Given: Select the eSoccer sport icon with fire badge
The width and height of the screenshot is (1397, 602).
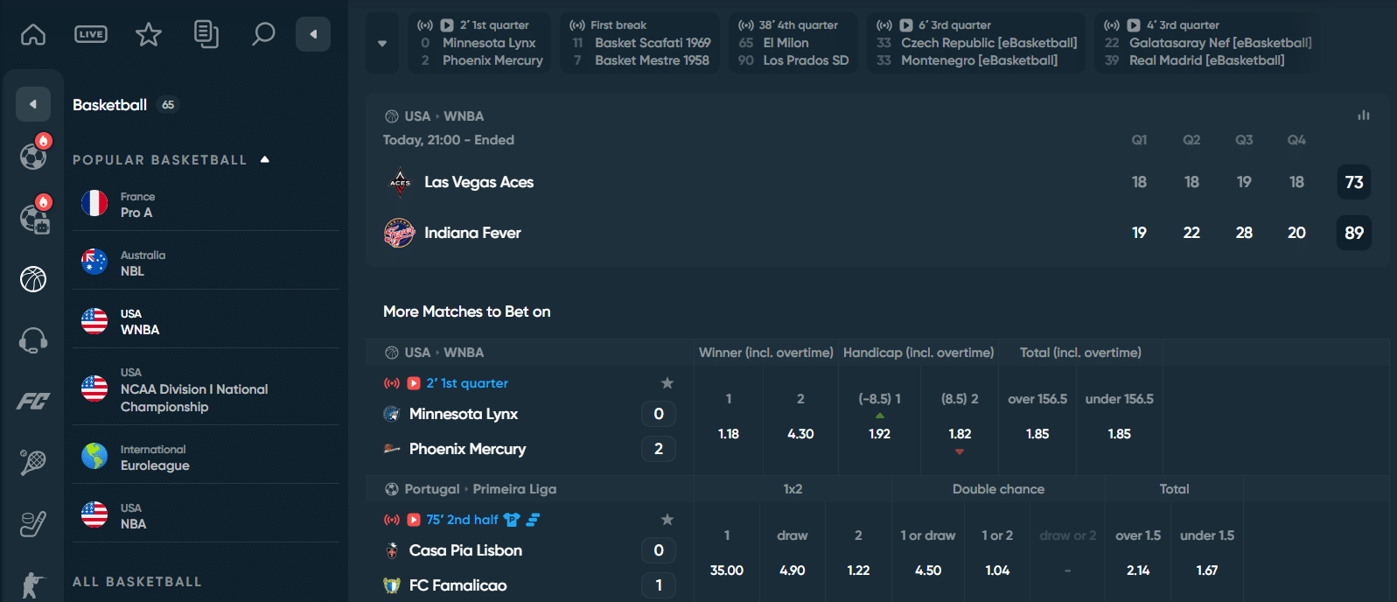Looking at the screenshot, I should [32, 217].
